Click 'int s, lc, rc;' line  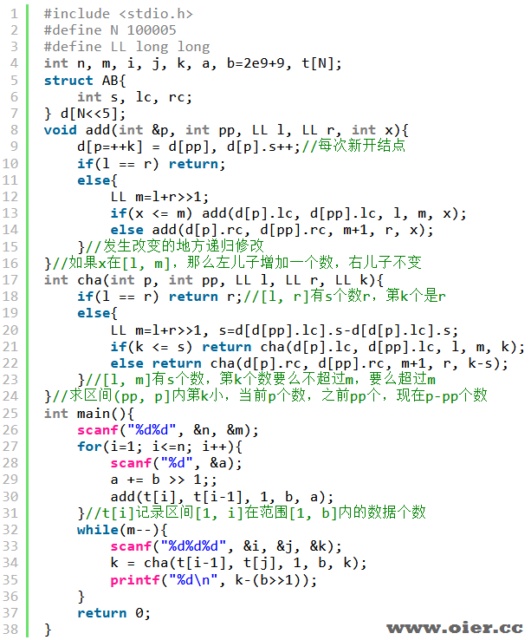point(134,97)
